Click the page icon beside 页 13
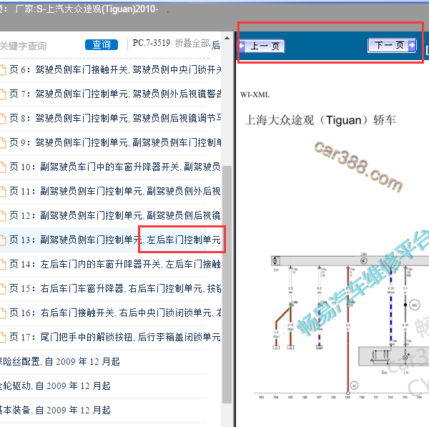Image resolution: width=429 pixels, height=427 pixels. (2, 240)
